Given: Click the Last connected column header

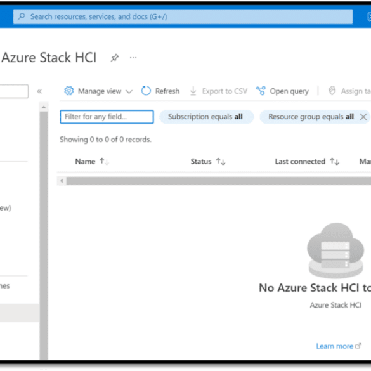Looking at the screenshot, I should tap(300, 161).
